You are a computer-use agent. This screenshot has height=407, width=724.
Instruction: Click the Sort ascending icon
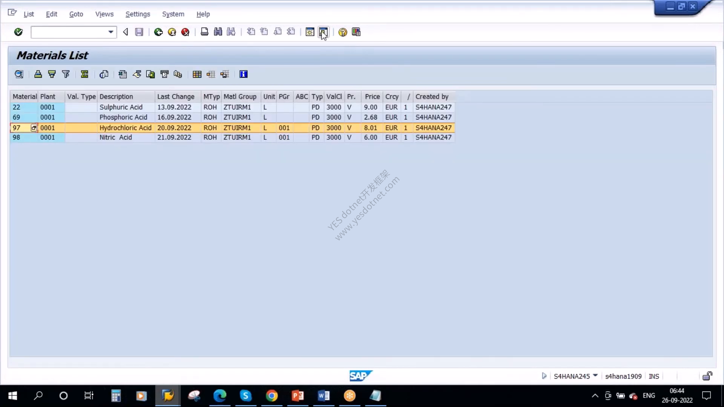pyautogui.click(x=38, y=74)
